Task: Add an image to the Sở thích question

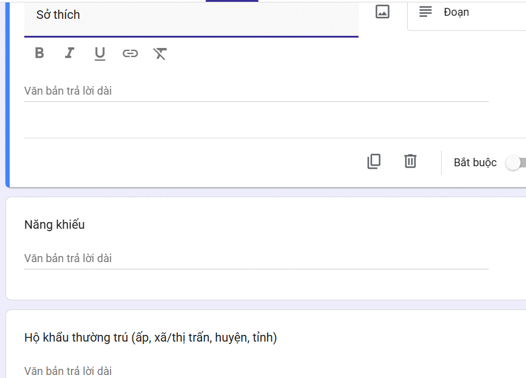Action: 382,12
